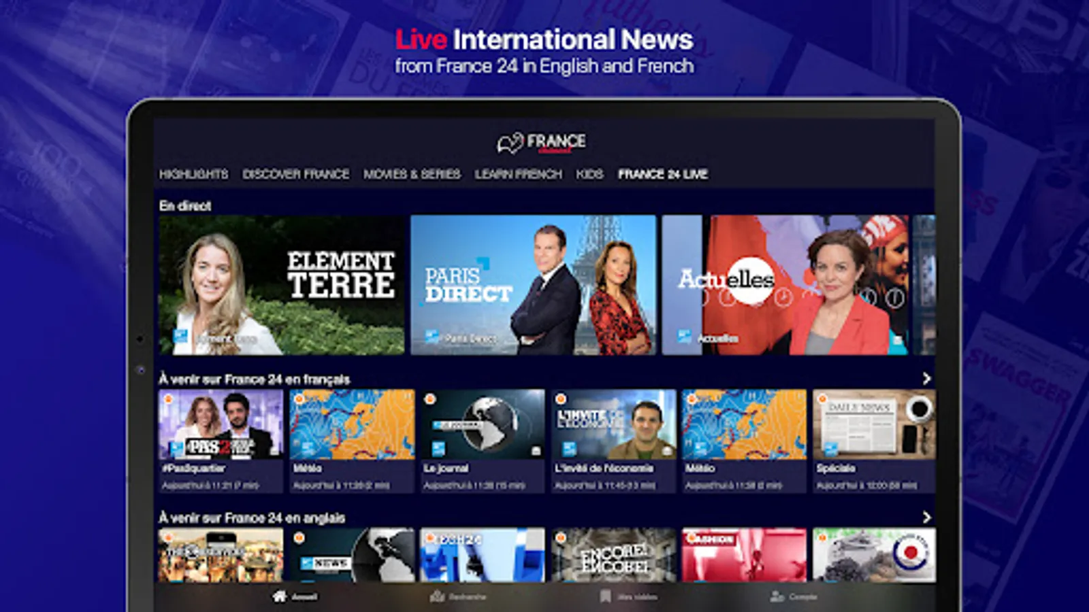Open the Tech 24 thumbnail
1089x612 pixels.
click(483, 555)
